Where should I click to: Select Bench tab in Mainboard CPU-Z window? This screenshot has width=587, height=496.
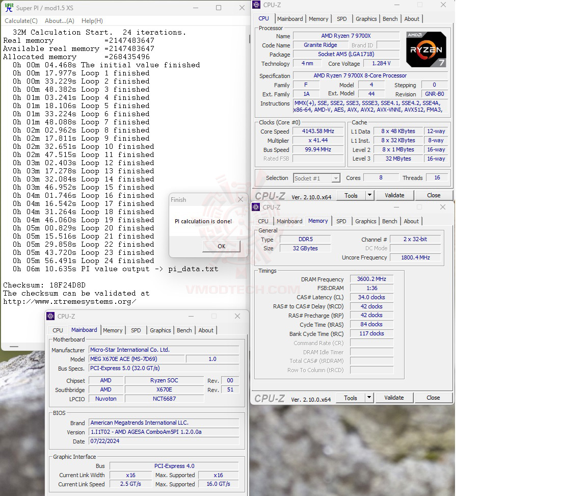184,330
